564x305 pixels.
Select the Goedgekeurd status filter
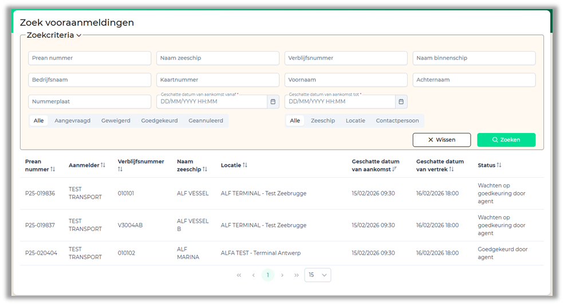click(159, 121)
